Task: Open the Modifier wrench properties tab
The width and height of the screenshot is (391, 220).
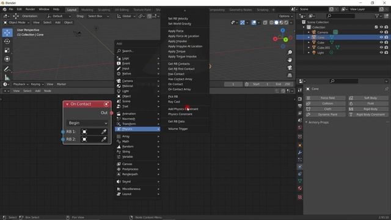Action: coord(300,152)
